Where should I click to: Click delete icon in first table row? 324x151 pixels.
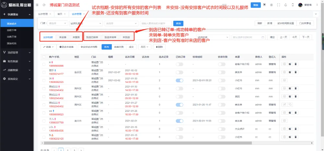[x=295, y=64]
